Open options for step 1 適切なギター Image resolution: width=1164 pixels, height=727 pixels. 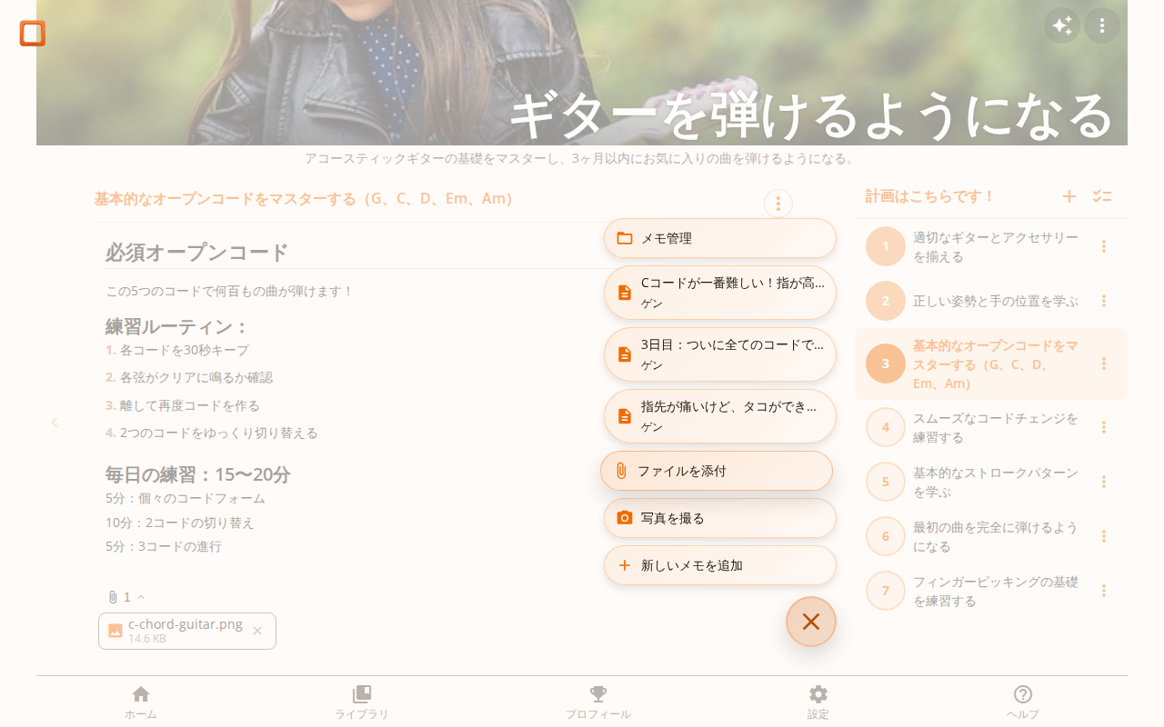(1104, 246)
